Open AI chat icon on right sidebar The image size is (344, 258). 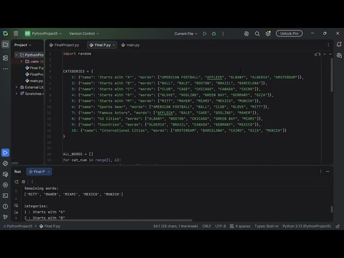(x=339, y=55)
